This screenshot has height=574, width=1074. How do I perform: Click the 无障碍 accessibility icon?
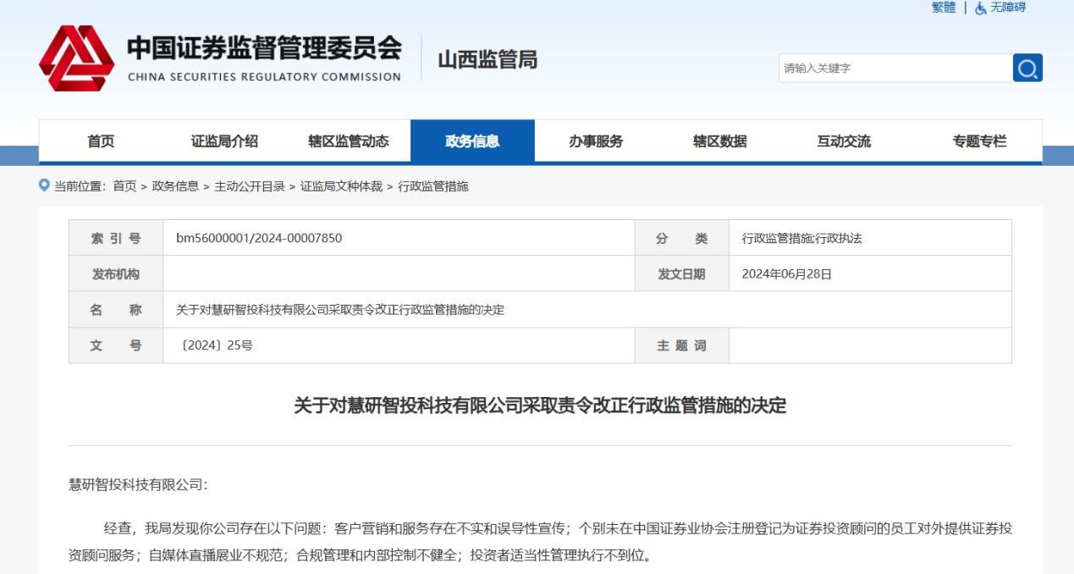click(x=981, y=8)
